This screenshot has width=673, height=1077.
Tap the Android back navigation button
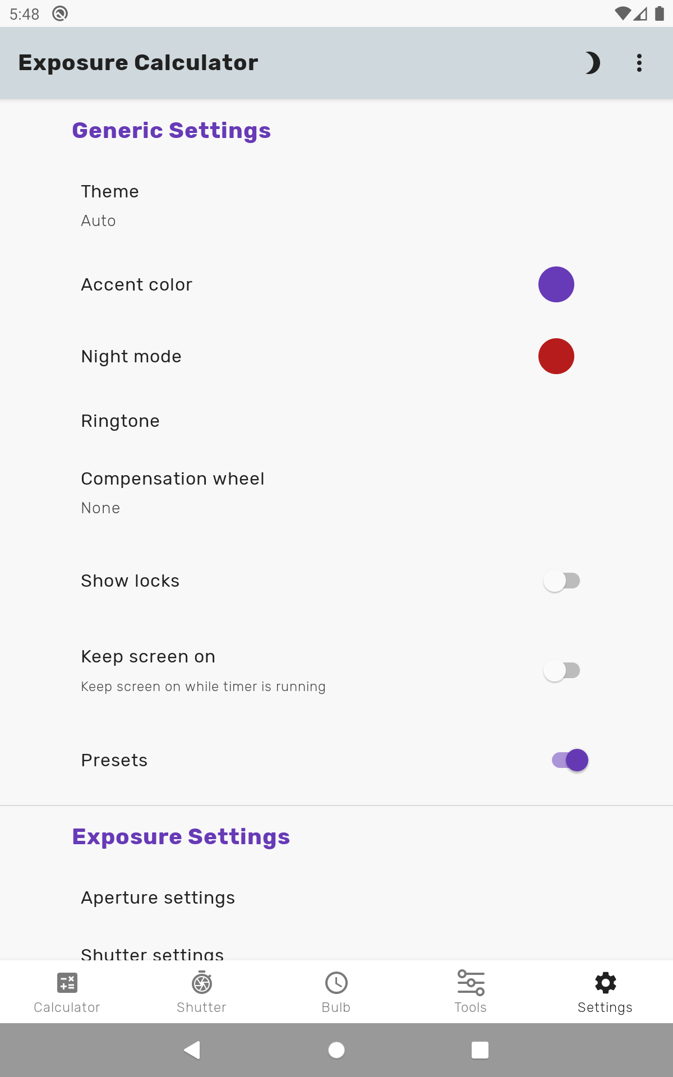(192, 1050)
